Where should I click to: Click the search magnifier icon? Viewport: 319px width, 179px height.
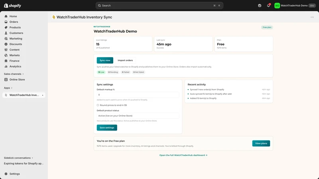(99, 6)
